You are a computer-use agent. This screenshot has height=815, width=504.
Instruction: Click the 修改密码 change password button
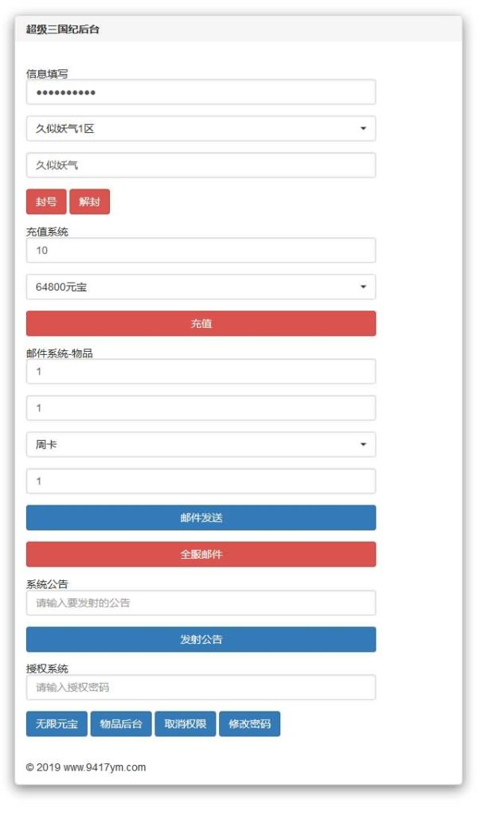pyautogui.click(x=249, y=725)
